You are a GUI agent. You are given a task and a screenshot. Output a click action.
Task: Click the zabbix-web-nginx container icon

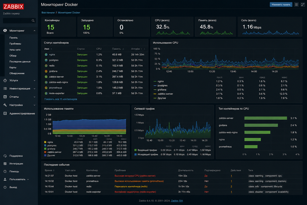(46, 82)
